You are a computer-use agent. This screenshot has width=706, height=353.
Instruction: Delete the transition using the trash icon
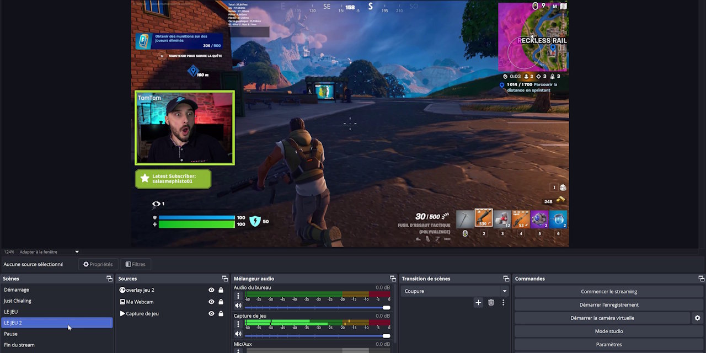[491, 302]
